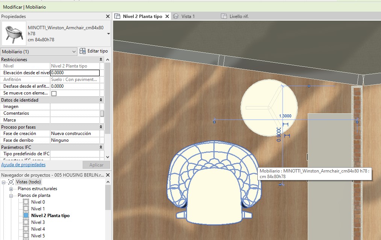Expand the Planos estructurales tree node
381x240 pixels.
(x=11, y=189)
